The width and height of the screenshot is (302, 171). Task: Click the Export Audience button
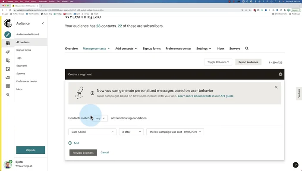pos(248,62)
